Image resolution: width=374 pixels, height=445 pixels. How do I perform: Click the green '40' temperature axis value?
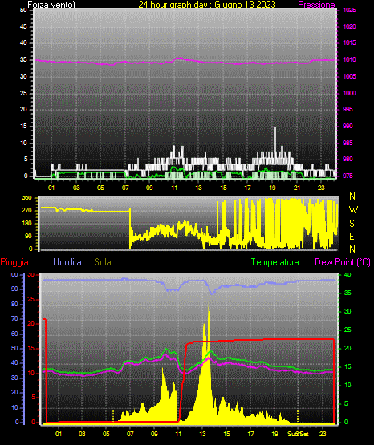pyautogui.click(x=348, y=274)
